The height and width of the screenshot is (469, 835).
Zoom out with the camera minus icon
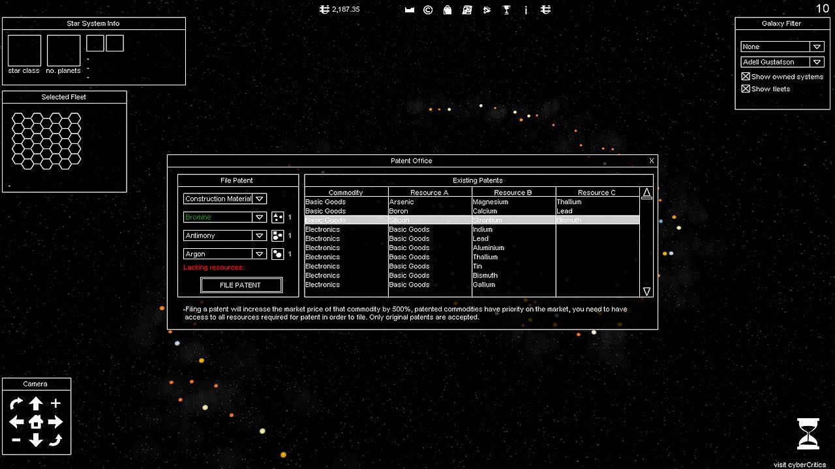(x=16, y=440)
